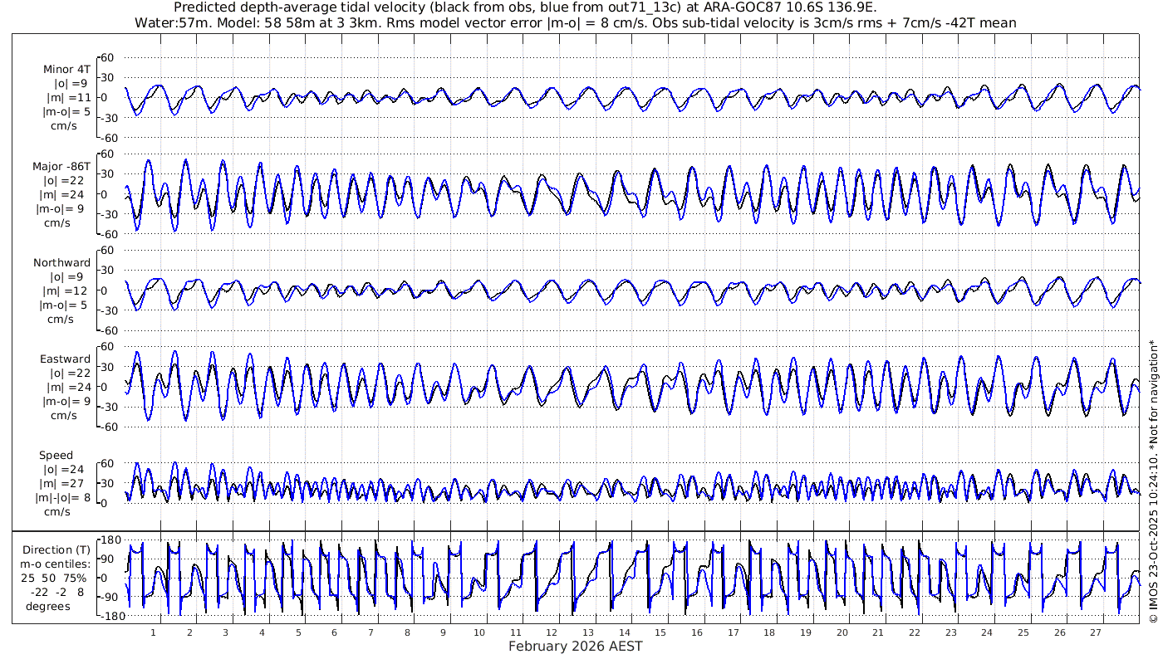Select day 18 on the date axis

(x=769, y=632)
